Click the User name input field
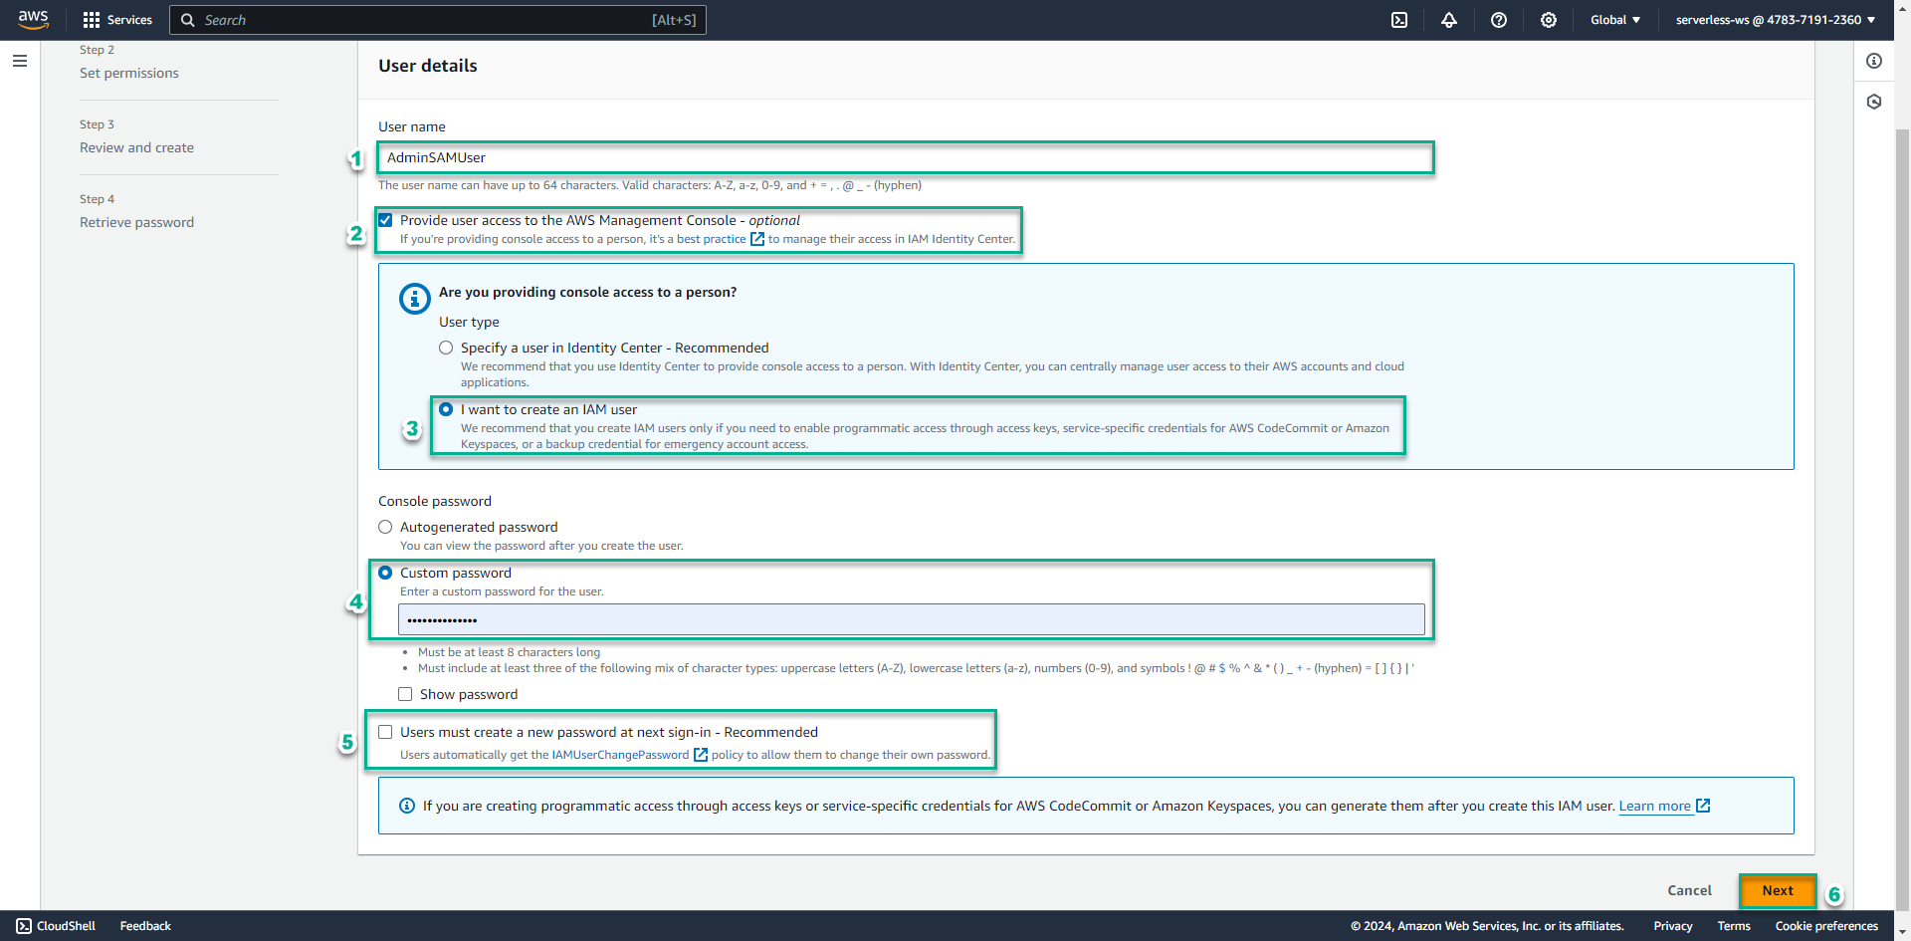1911x941 pixels. pyautogui.click(x=905, y=157)
